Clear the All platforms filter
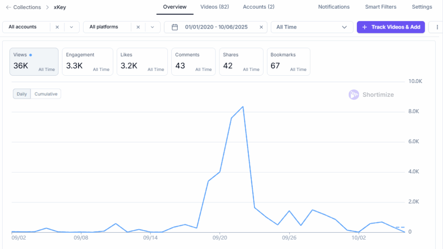This screenshot has height=249, width=443. [138, 27]
